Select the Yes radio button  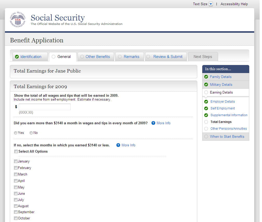16,133
